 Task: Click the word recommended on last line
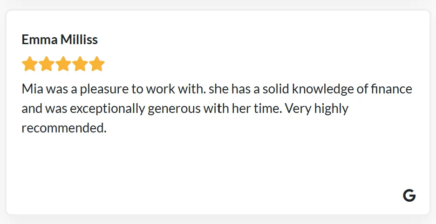pyautogui.click(x=64, y=128)
